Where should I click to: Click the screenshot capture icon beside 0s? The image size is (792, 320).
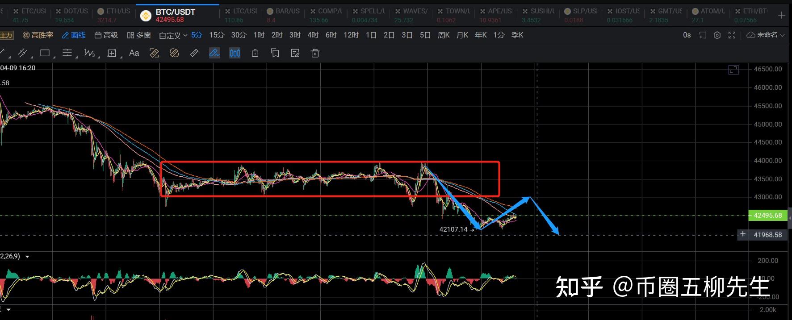(x=703, y=35)
